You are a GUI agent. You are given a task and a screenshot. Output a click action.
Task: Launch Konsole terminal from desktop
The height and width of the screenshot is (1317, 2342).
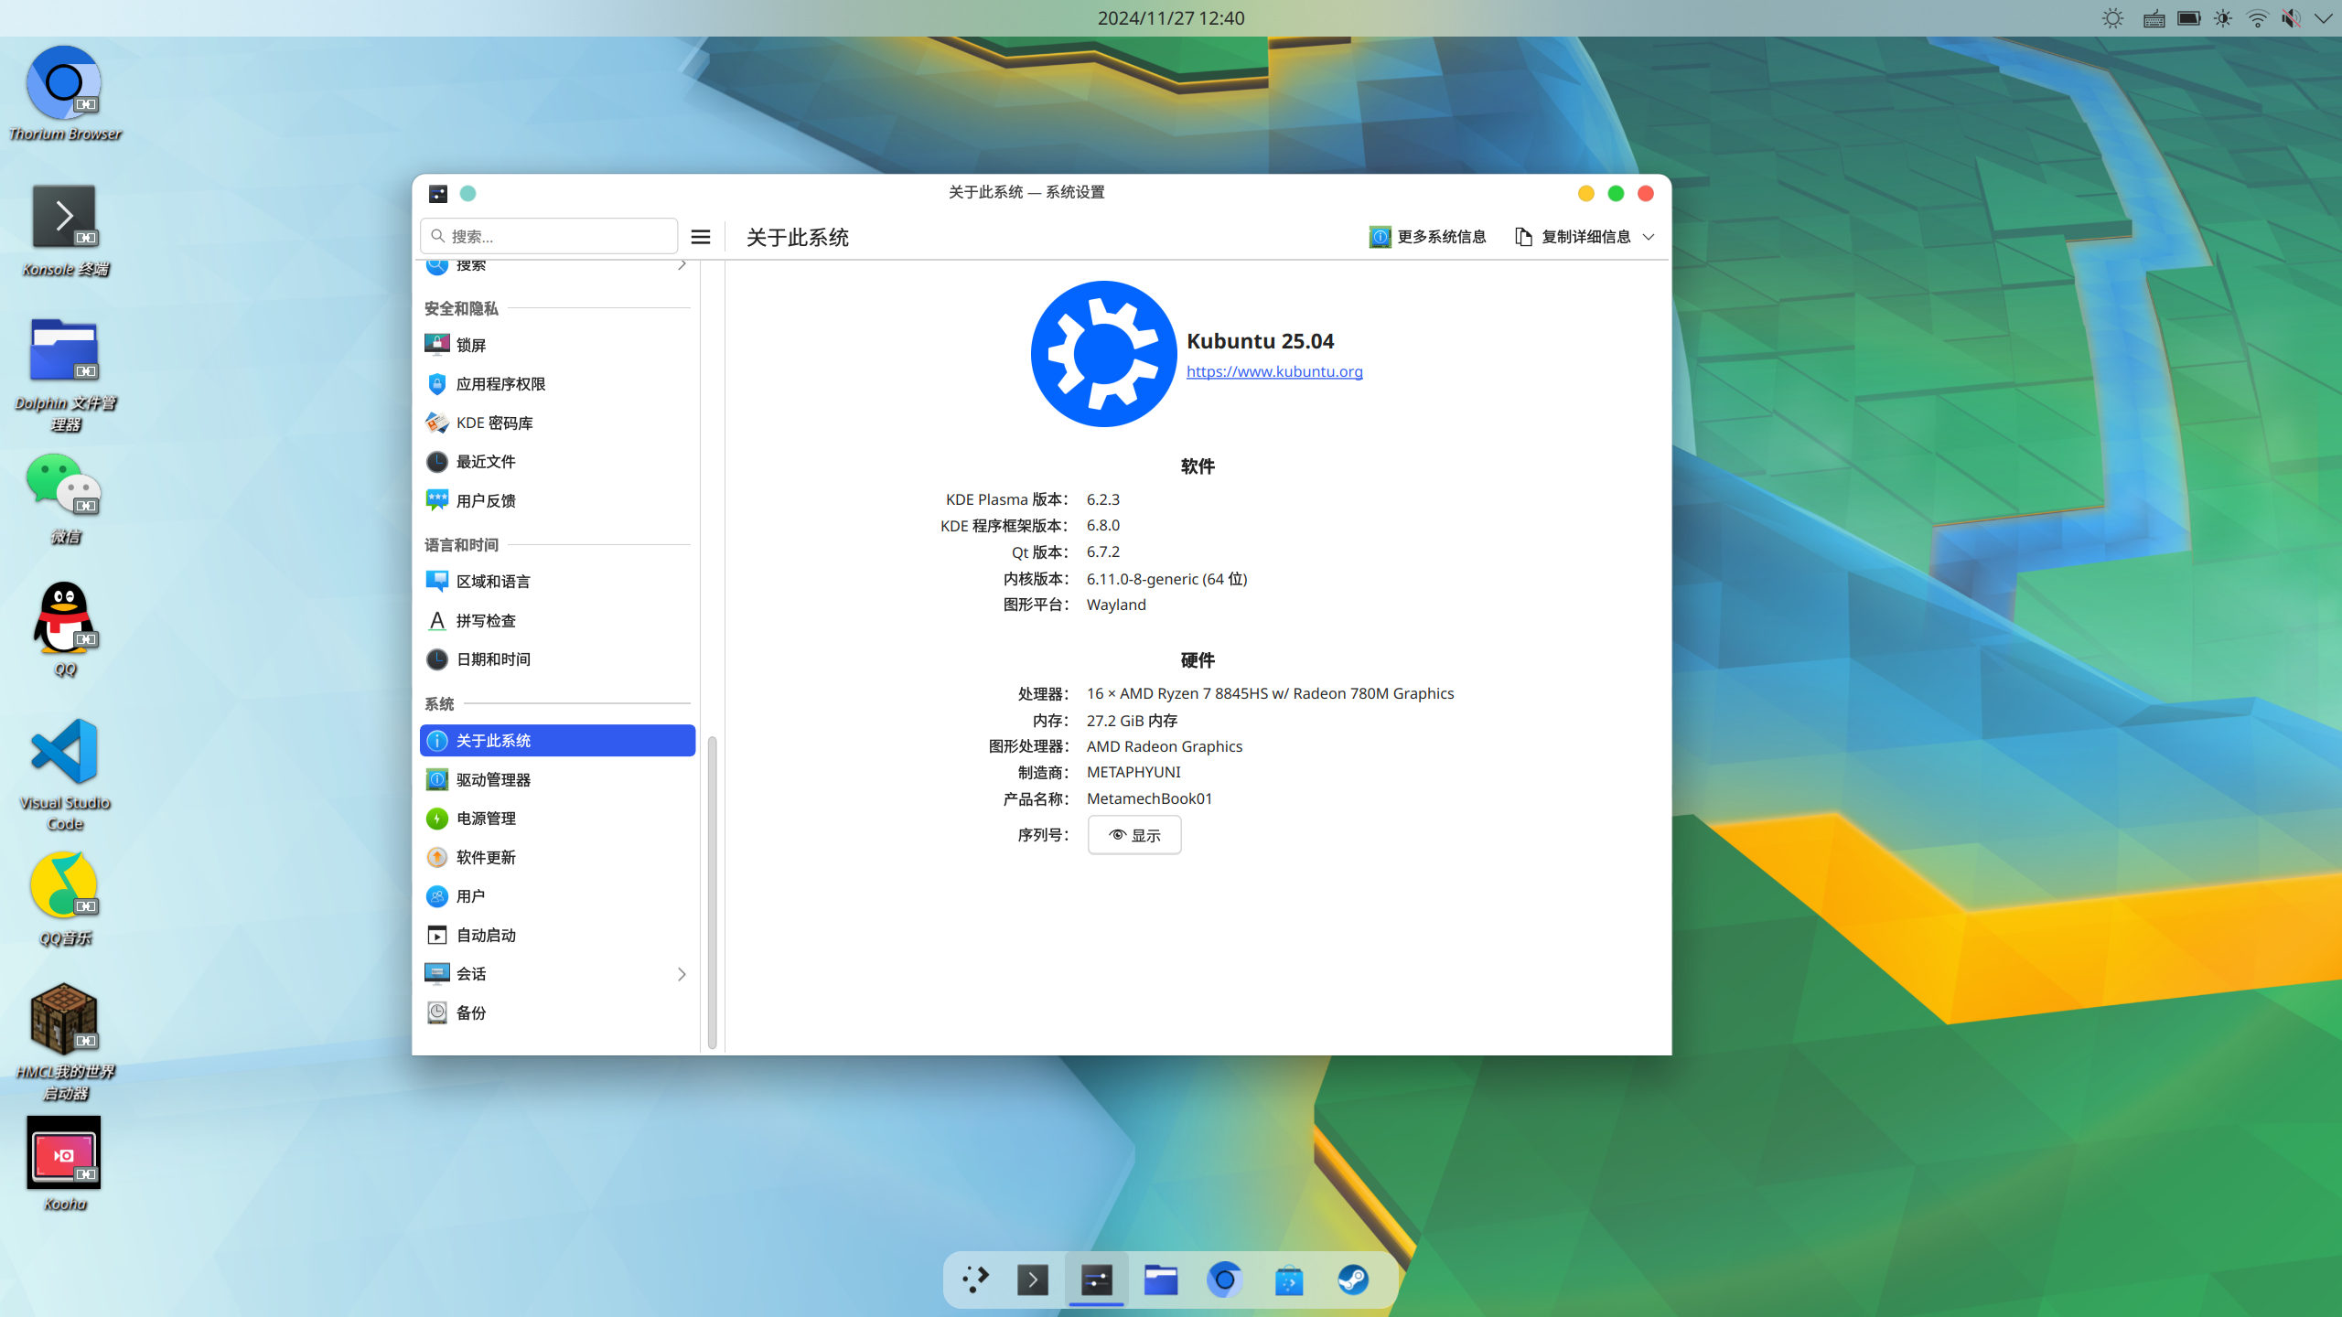(64, 217)
